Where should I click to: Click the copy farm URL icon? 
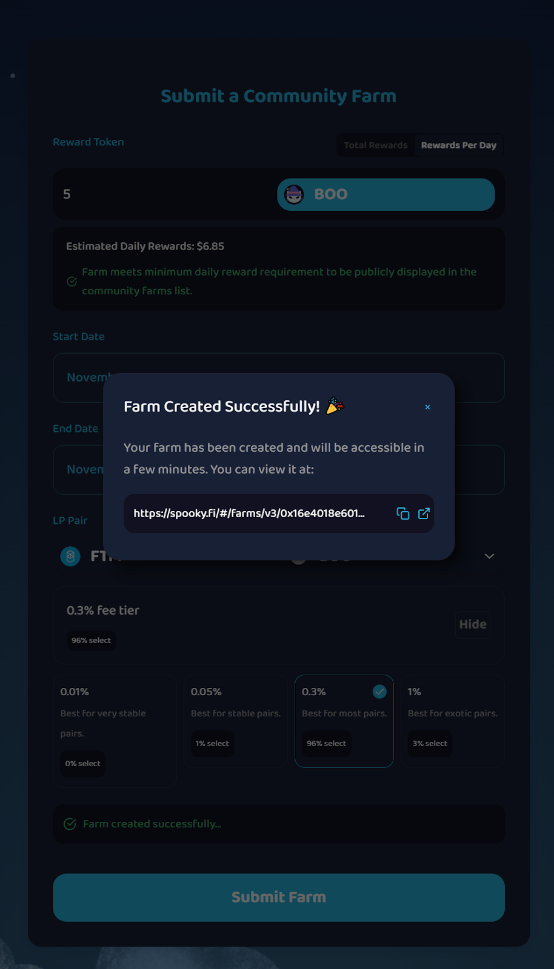click(x=402, y=513)
